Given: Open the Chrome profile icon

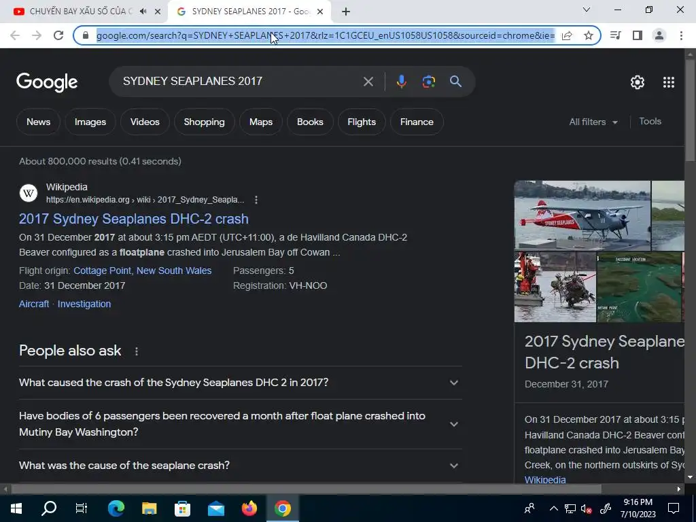Looking at the screenshot, I should 659,35.
